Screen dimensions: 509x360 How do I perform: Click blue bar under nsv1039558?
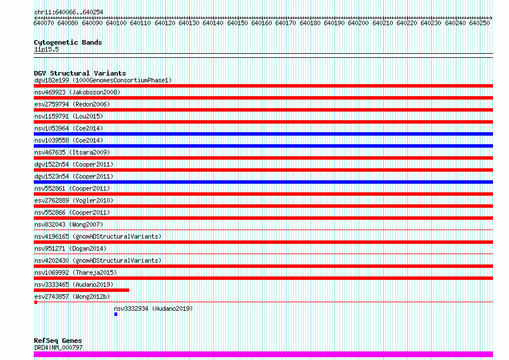(263, 146)
